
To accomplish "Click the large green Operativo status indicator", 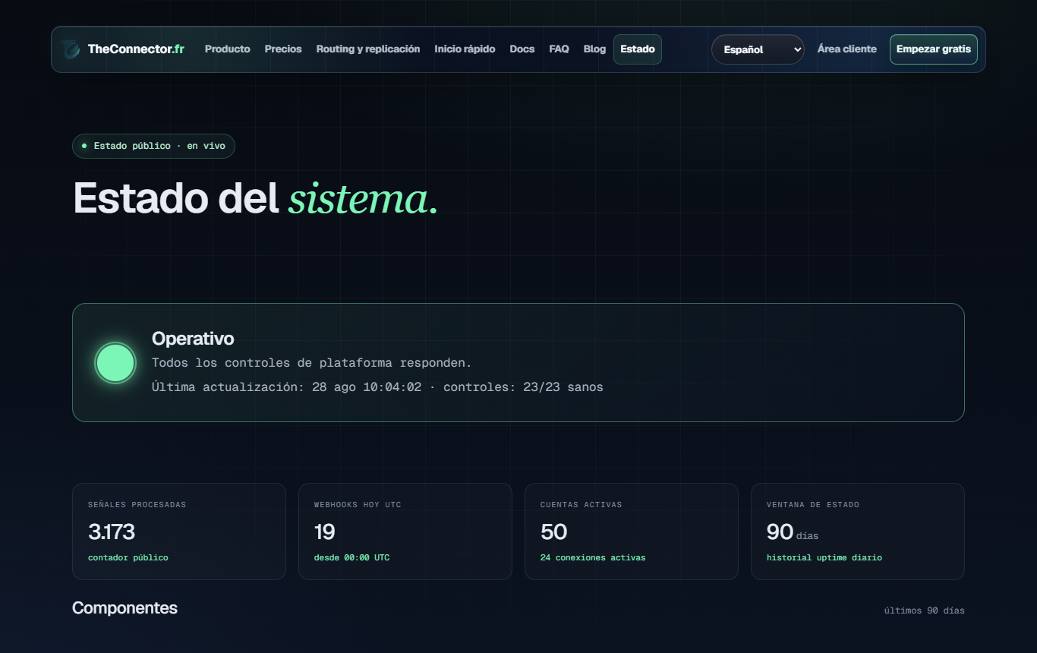I will point(115,363).
